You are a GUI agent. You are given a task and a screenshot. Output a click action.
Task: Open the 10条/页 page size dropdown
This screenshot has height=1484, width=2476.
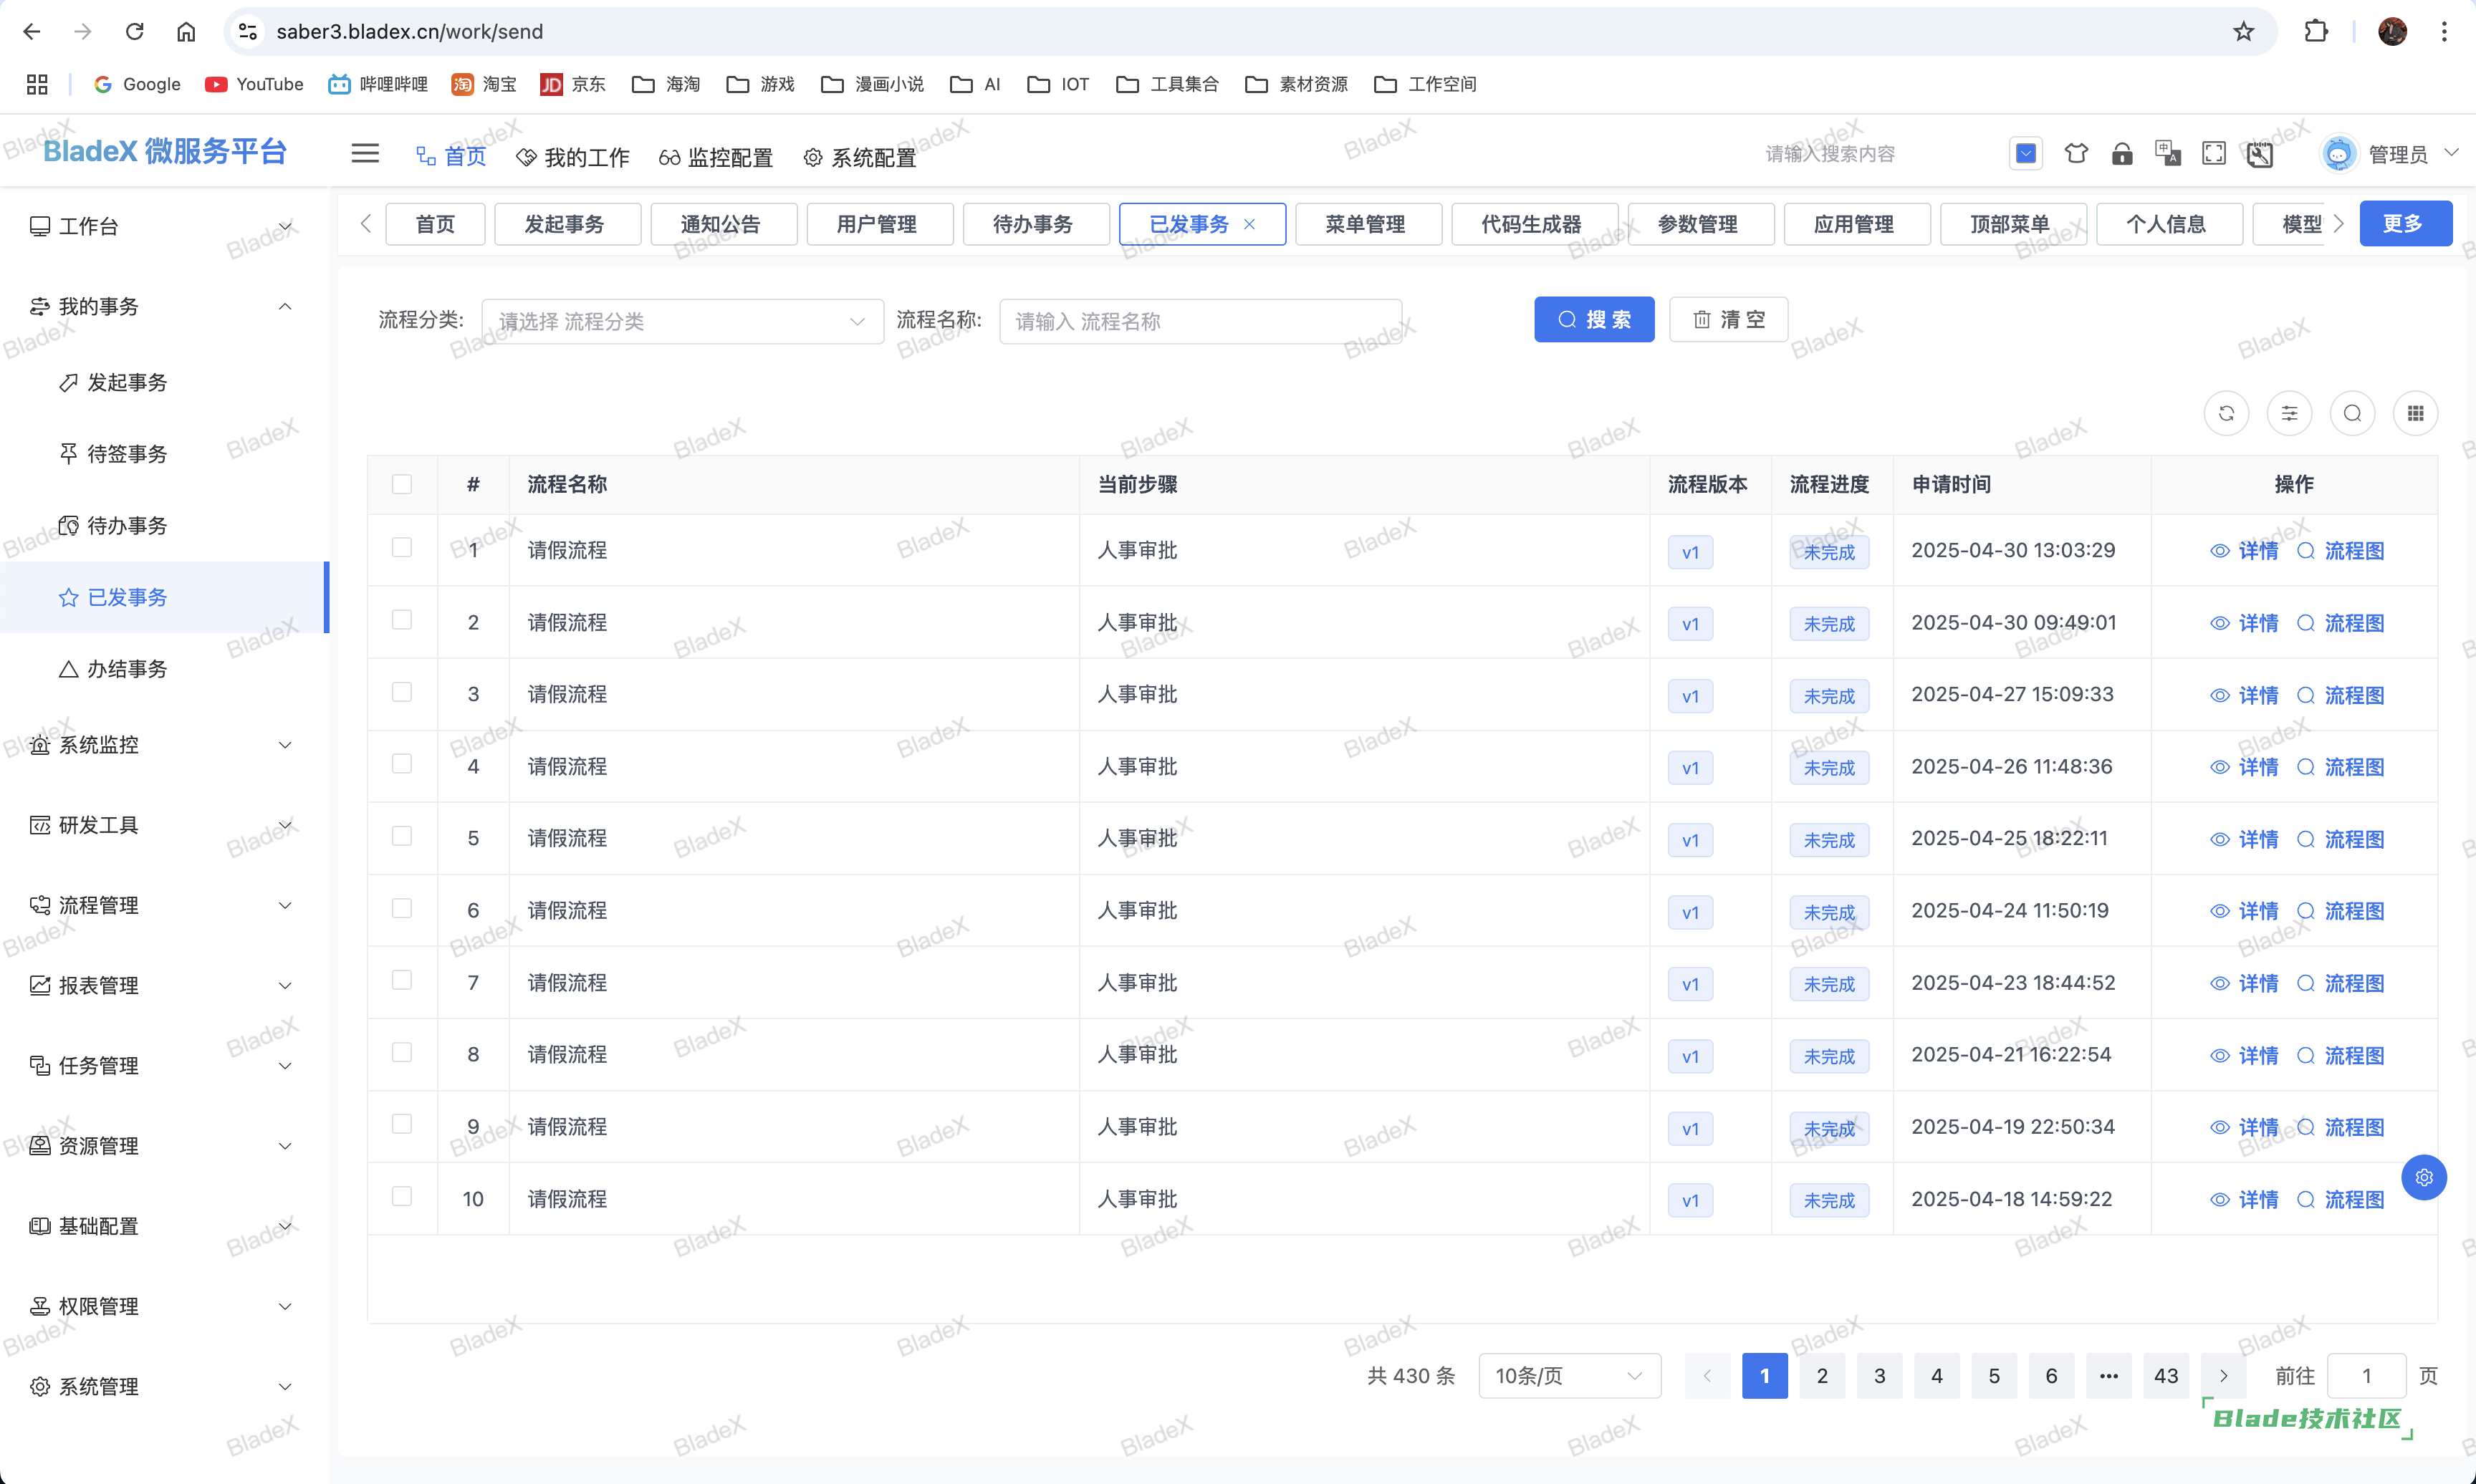click(1569, 1376)
